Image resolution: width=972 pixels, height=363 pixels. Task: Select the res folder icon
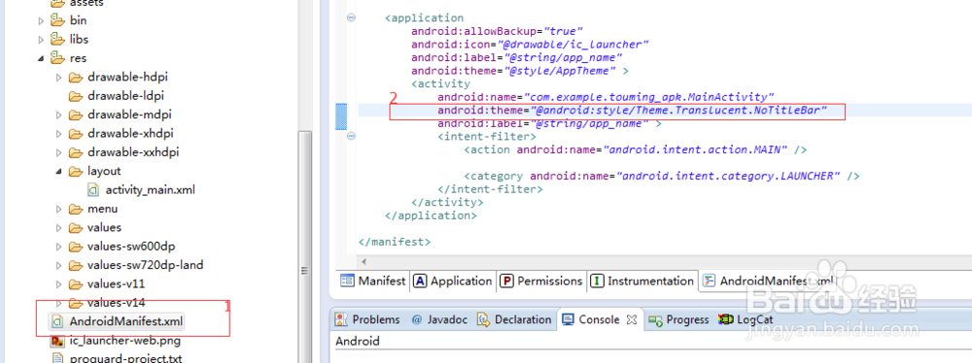coord(57,58)
